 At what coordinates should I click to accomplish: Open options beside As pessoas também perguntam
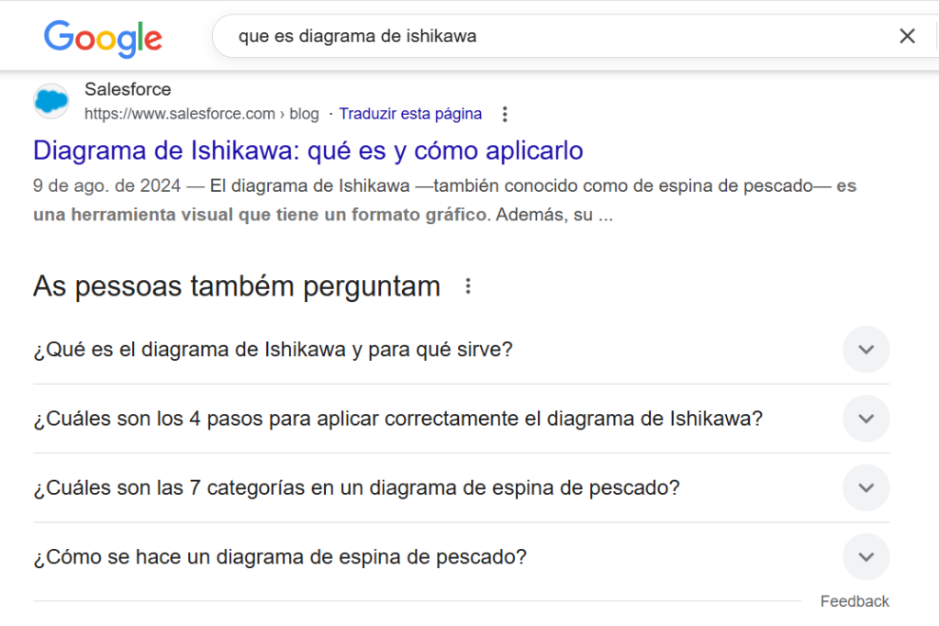468,286
